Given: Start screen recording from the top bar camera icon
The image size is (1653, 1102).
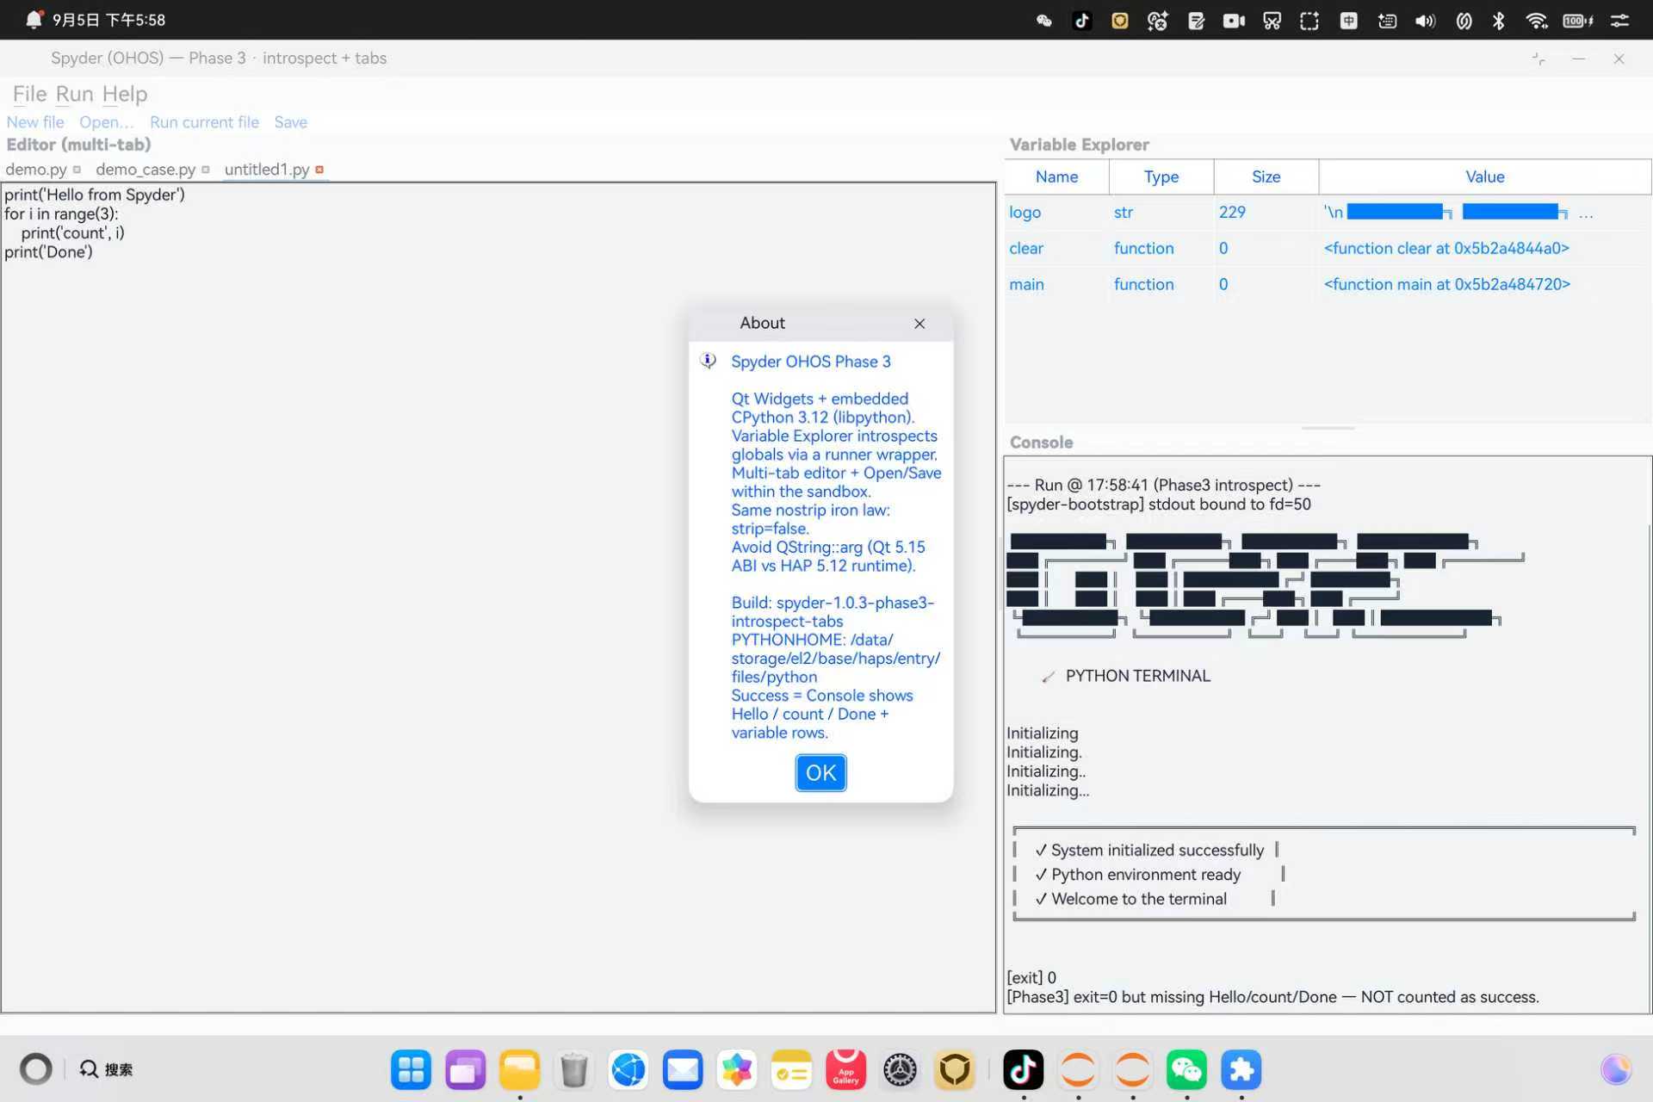Looking at the screenshot, I should [x=1234, y=21].
